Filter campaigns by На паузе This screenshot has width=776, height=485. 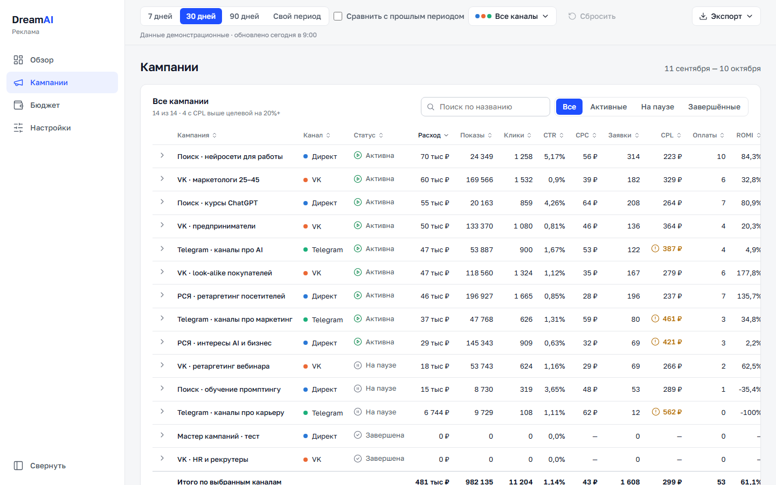(x=657, y=107)
